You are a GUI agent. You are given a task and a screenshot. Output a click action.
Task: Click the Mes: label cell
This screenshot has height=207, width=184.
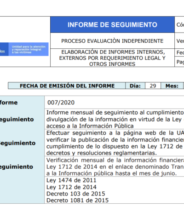point(172,86)
